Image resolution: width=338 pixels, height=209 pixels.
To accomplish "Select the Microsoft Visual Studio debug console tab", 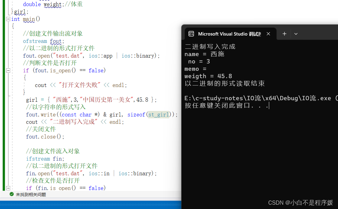I will click(x=230, y=34).
